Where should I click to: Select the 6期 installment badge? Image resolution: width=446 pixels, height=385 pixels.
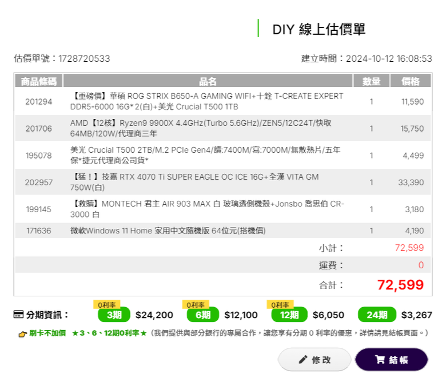203,315
